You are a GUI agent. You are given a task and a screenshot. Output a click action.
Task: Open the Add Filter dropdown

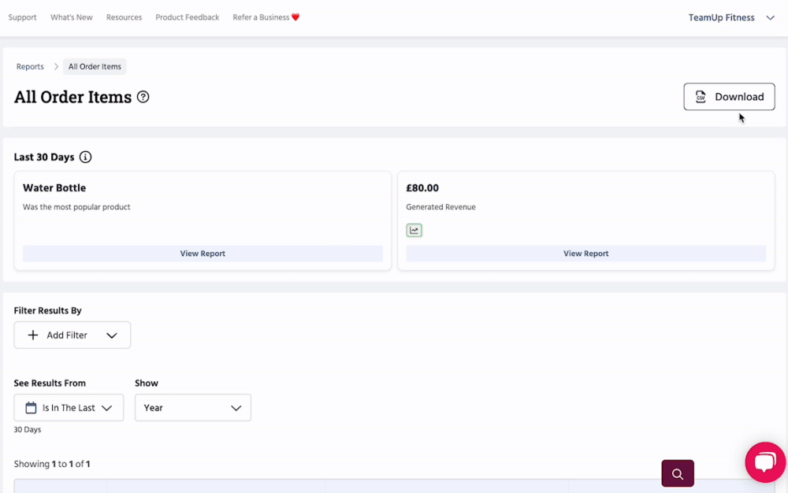[x=72, y=335]
